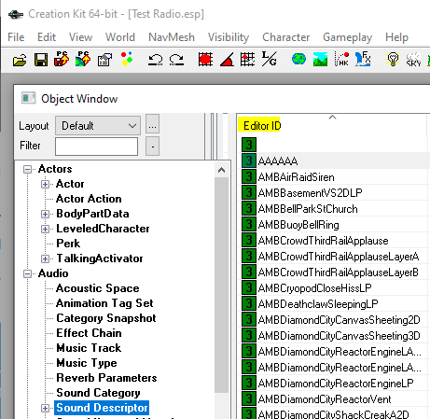Toggle the red Snap to Grid icon

(x=205, y=60)
